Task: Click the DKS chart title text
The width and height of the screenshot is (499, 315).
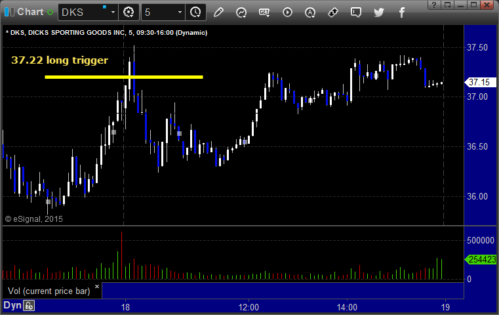Action: (107, 33)
